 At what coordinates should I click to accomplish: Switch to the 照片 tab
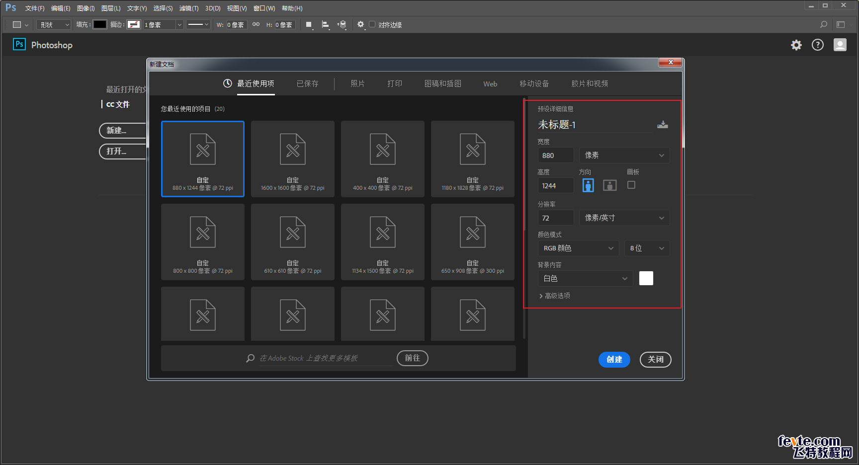pos(358,83)
